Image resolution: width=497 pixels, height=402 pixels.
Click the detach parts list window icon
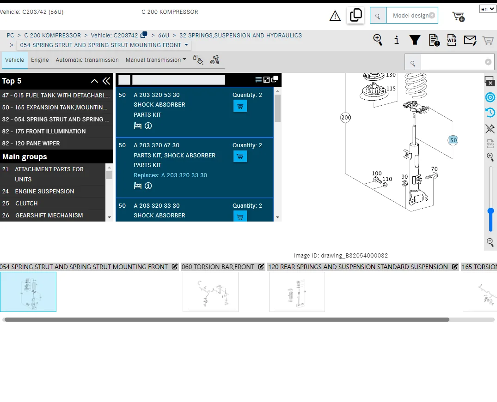pos(275,79)
